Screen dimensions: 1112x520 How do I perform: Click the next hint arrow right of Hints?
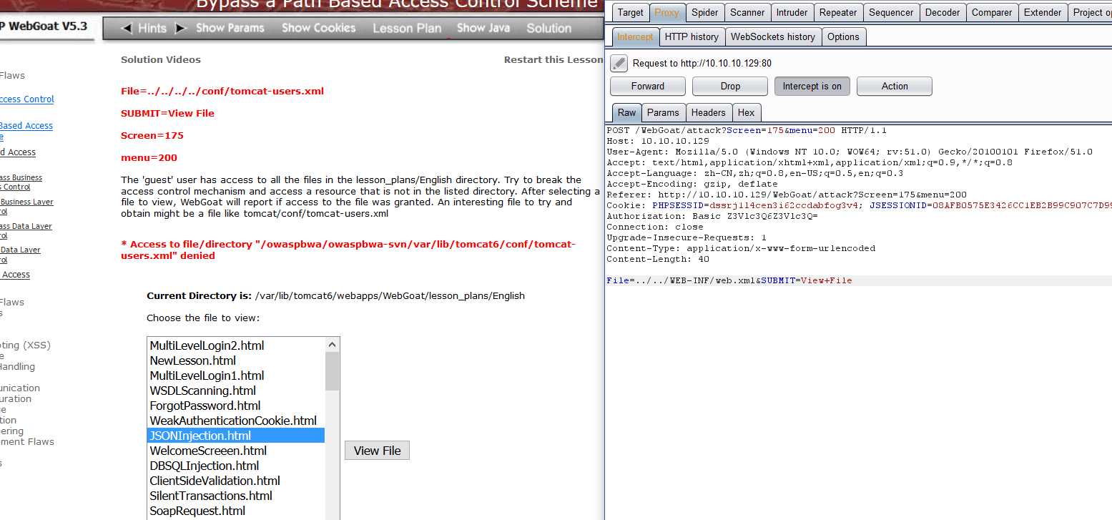click(181, 29)
